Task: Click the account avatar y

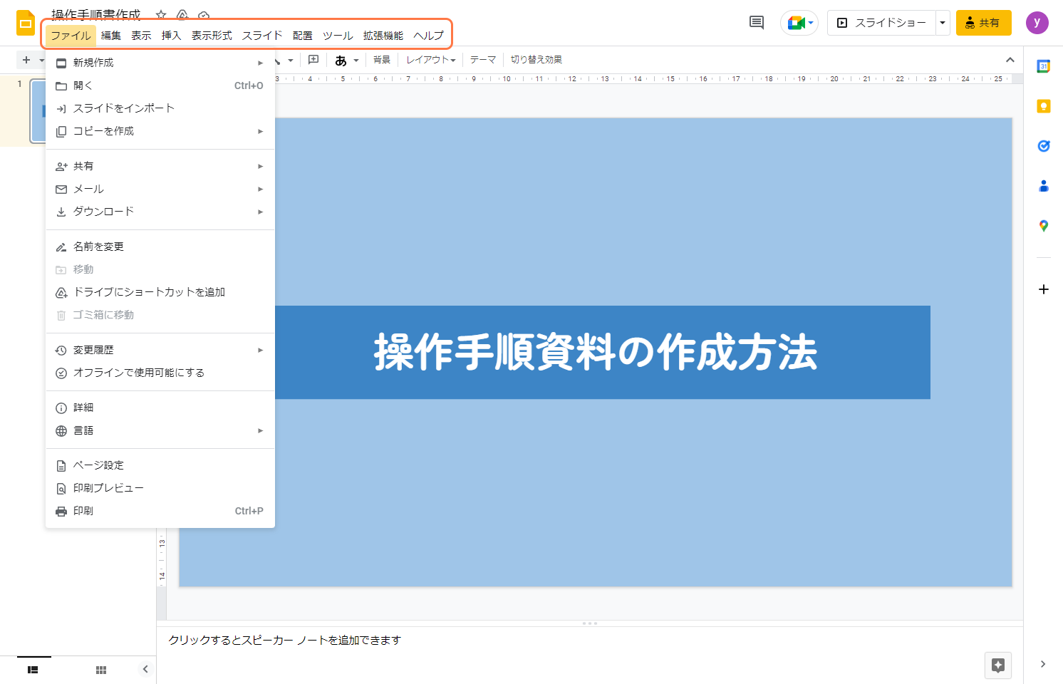Action: point(1037,23)
